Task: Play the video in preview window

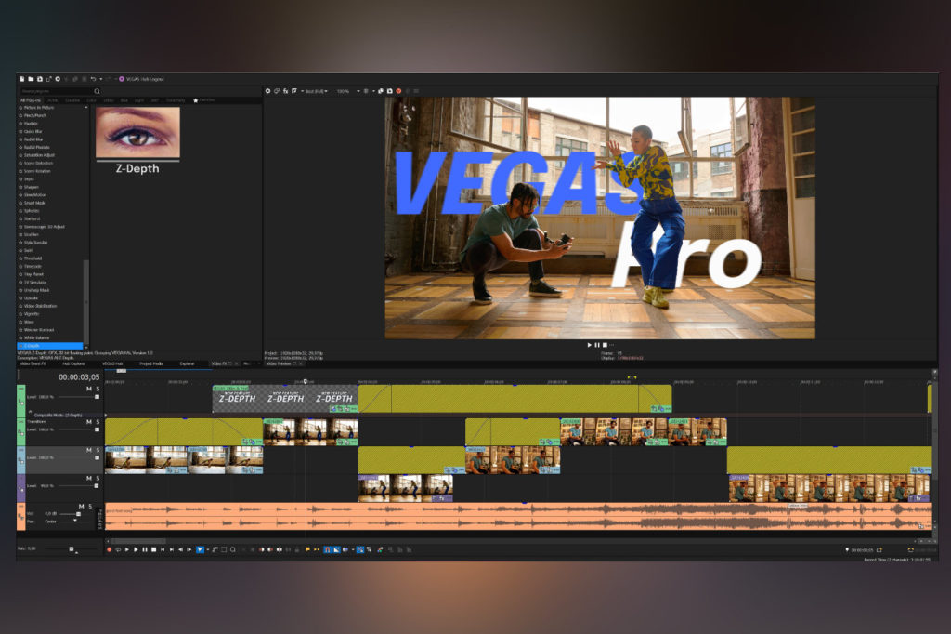Action: (x=590, y=345)
